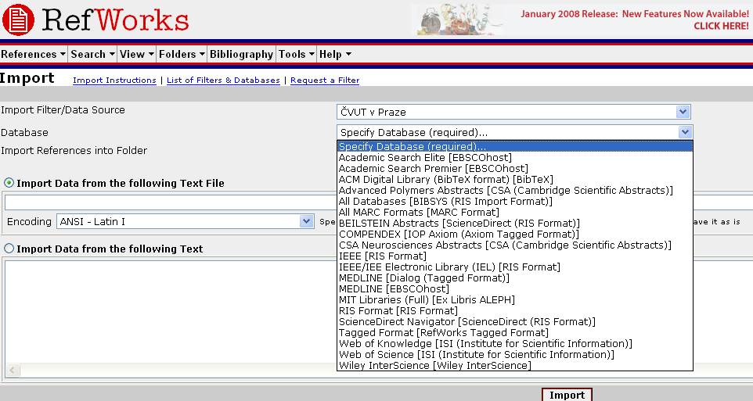The image size is (753, 401).
Task: Select ACM Digital Library (BibTeX format)
Action: click(x=515, y=180)
